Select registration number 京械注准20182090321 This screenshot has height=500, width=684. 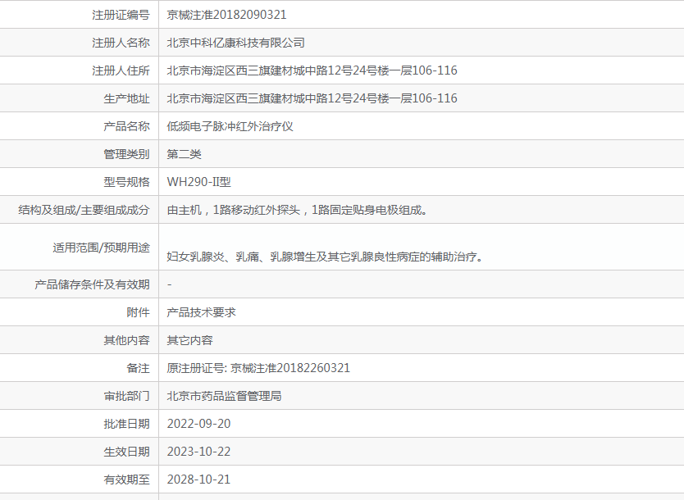point(226,15)
